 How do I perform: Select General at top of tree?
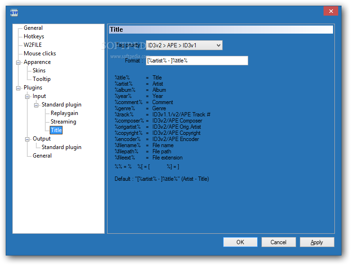click(33, 28)
